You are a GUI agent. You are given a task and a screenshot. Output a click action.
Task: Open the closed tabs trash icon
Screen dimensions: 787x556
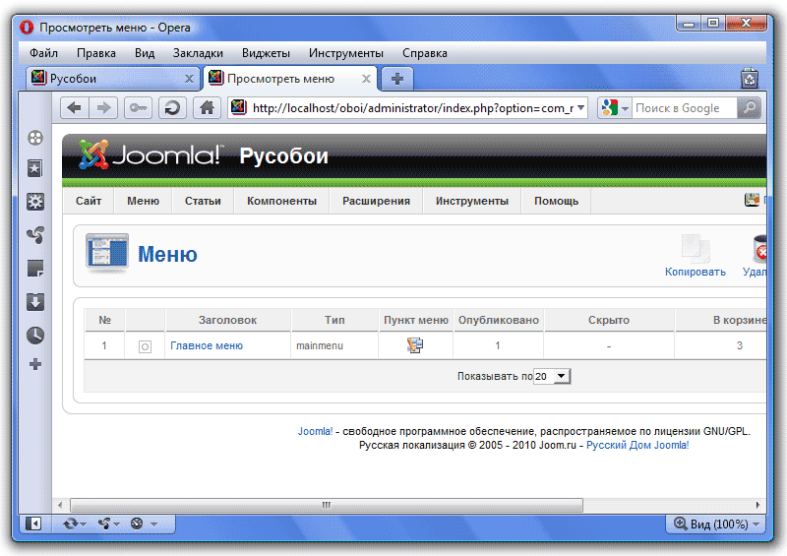pyautogui.click(x=750, y=79)
